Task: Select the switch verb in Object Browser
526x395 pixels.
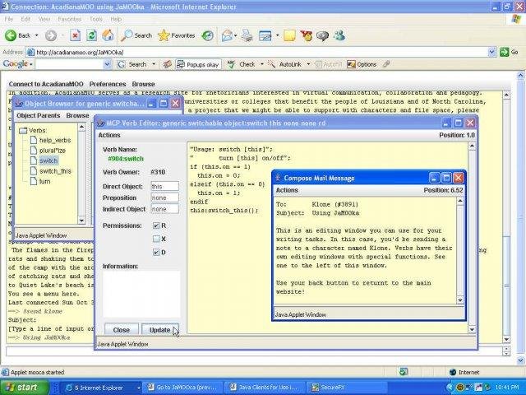Action: point(48,161)
